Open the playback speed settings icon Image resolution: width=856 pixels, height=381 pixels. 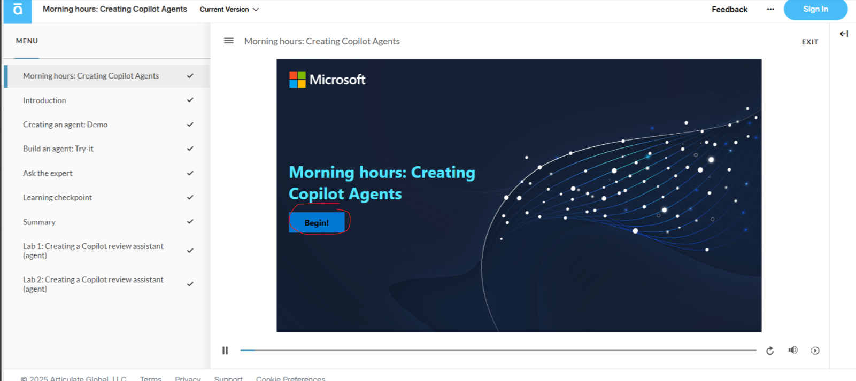[x=815, y=351]
